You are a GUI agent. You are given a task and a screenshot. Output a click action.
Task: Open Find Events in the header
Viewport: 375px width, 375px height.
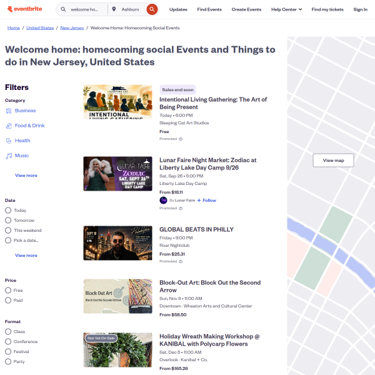[209, 9]
